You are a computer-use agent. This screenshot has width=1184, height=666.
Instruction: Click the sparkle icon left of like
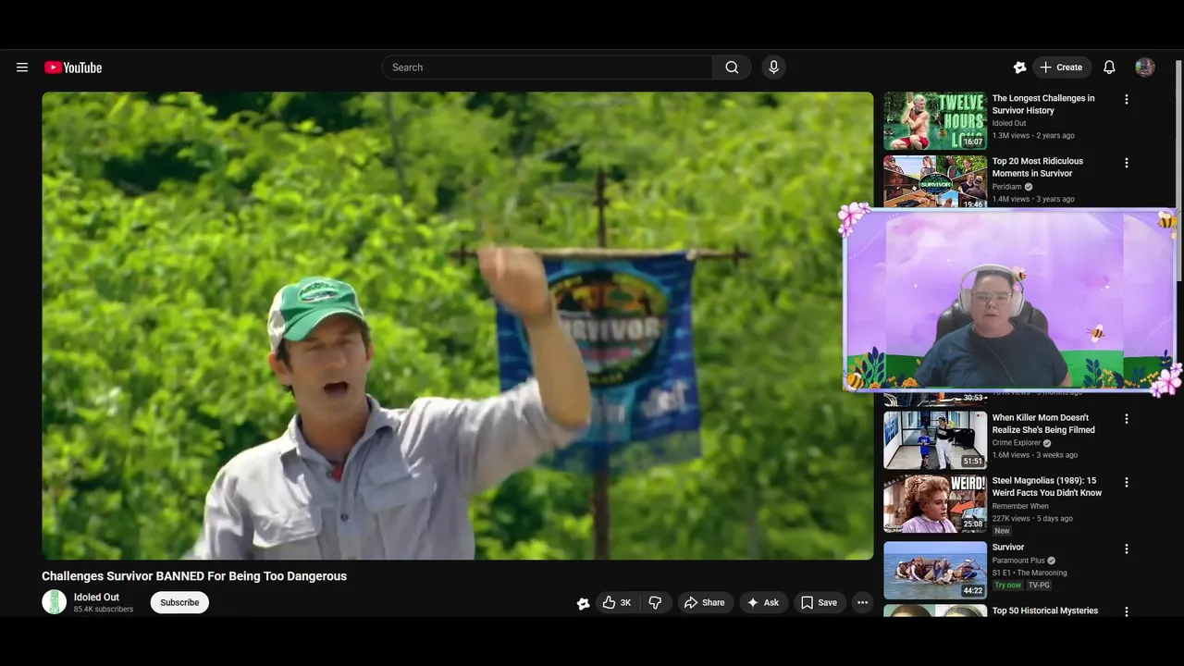[583, 603]
